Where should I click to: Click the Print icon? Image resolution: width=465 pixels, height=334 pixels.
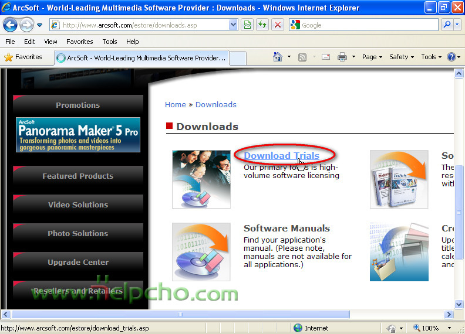tap(342, 57)
